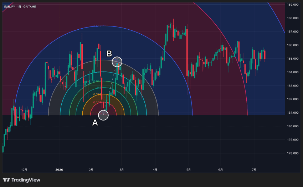The width and height of the screenshot is (303, 187).
Task: Click the 180.000 price scale label
Action: [293, 126]
